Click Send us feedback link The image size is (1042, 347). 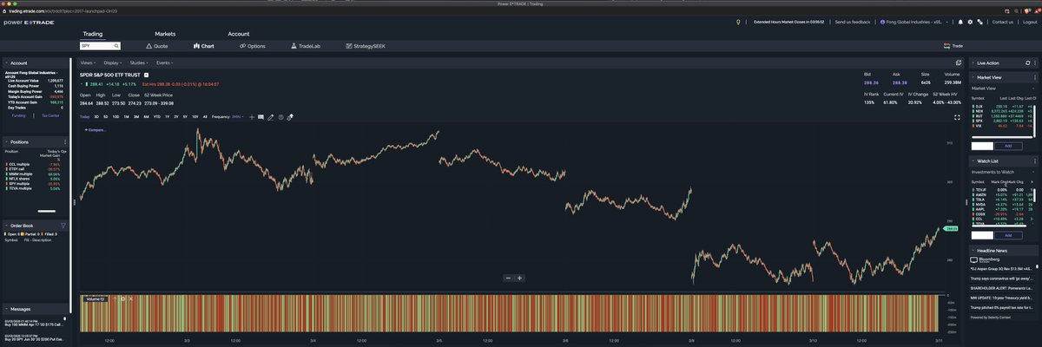click(x=853, y=22)
